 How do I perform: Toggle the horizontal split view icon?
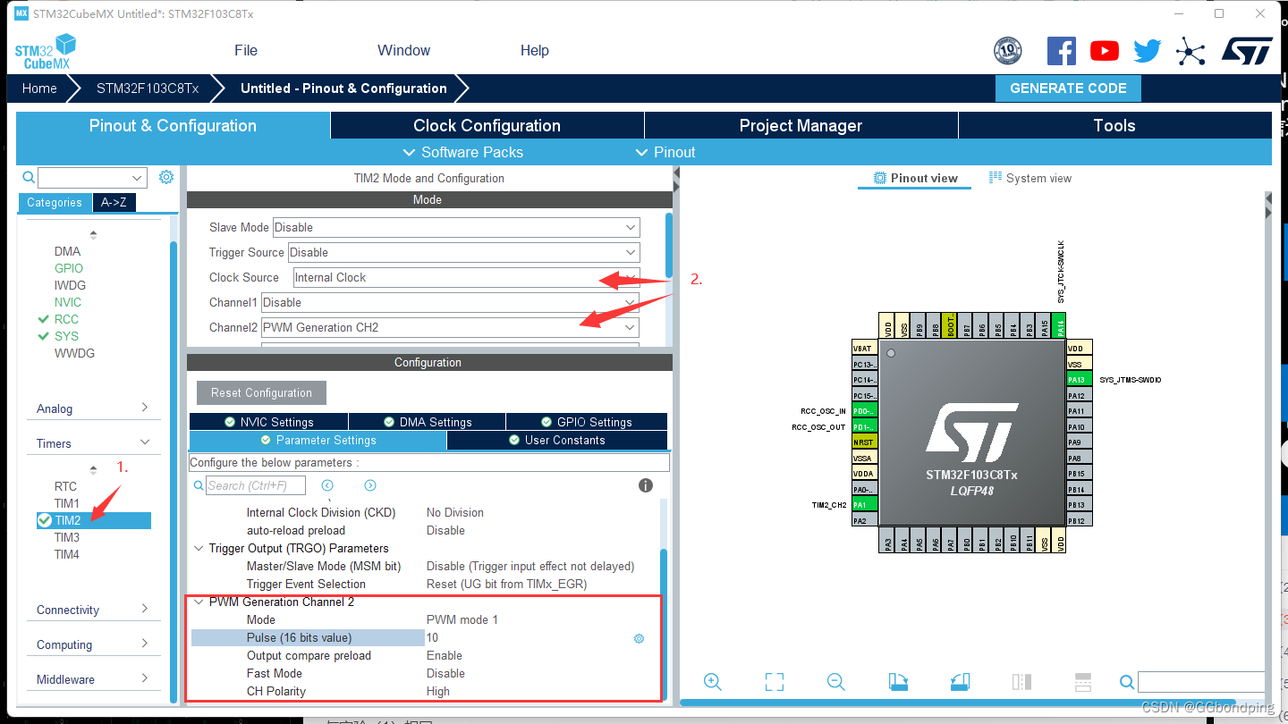pos(1082,682)
